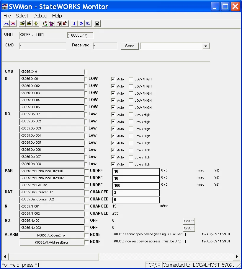Image resolution: width=242 pixels, height=269 pixels.
Task: Click the purple box toolbar icon
Action: click(x=52, y=24)
